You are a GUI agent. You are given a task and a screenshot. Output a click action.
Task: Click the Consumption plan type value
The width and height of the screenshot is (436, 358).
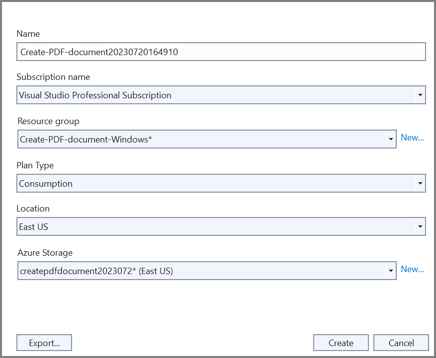click(x=46, y=184)
